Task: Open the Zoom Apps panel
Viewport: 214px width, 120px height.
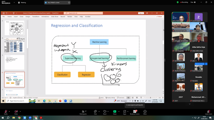Action: 125,112
